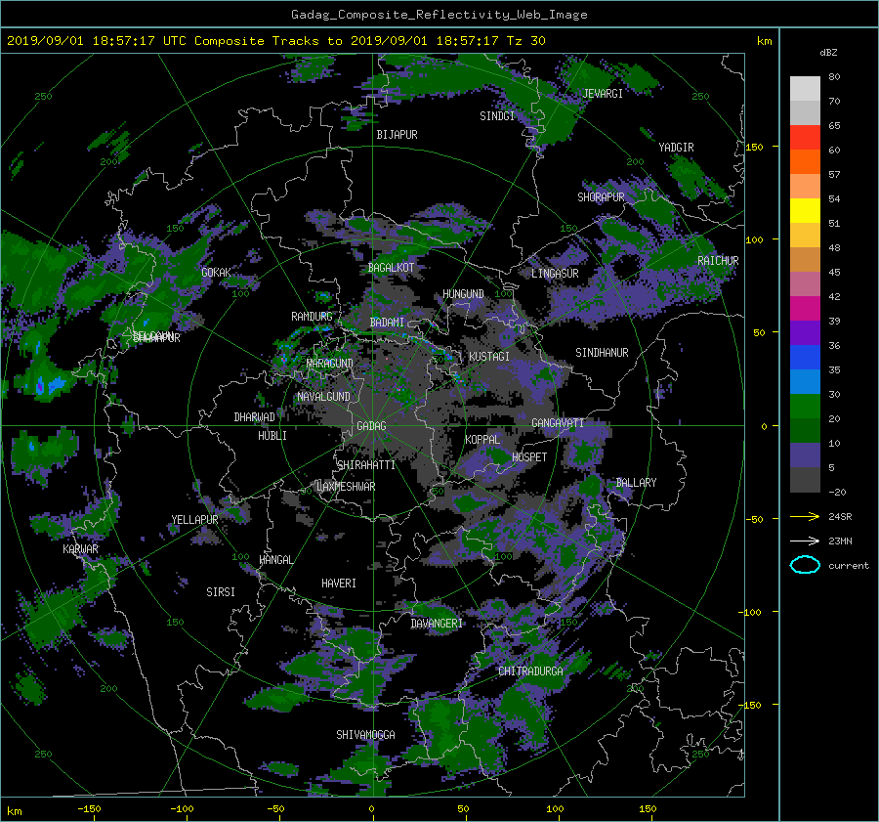Select the magenta 42 dBZ color swatch

(x=805, y=308)
